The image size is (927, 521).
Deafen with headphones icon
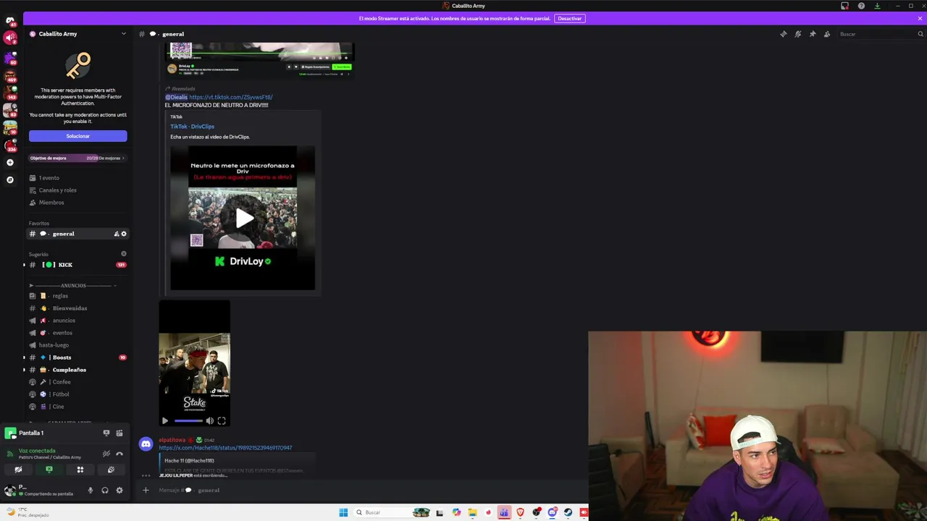point(105,491)
